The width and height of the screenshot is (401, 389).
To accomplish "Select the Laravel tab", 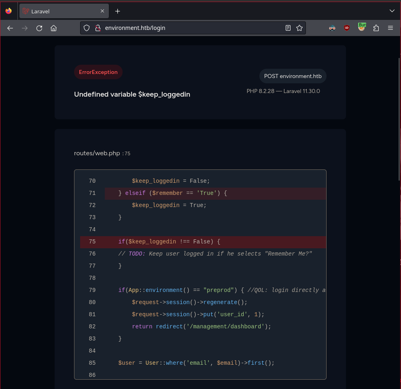I will (x=64, y=11).
